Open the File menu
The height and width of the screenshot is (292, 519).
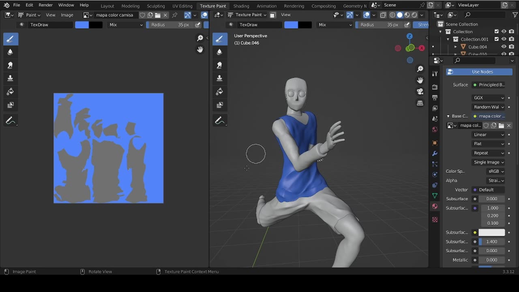click(17, 5)
